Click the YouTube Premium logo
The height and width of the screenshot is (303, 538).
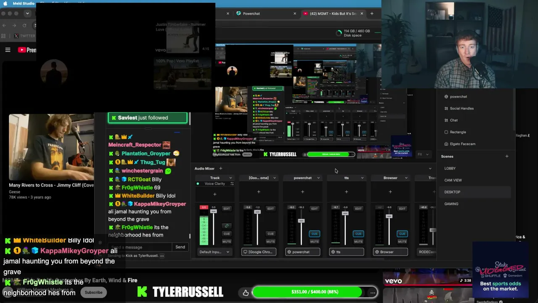[27, 50]
